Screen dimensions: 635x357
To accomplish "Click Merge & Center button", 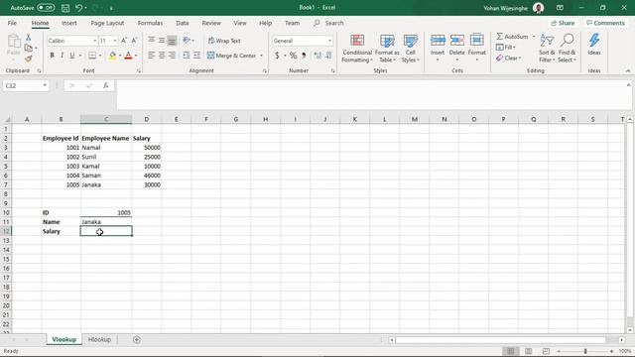I will tap(231, 56).
